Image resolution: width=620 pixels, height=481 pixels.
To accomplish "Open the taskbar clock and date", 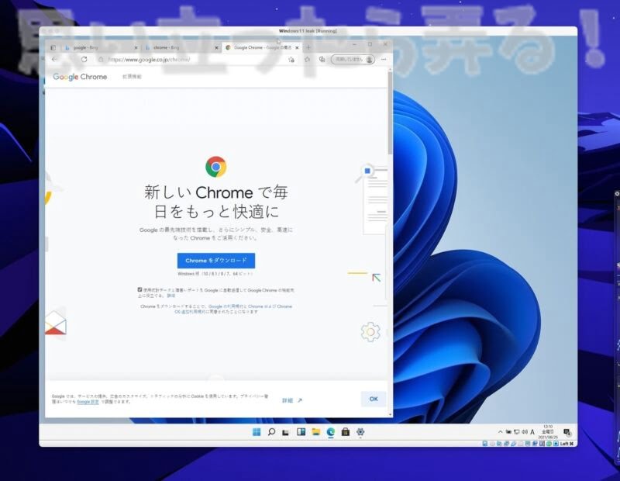I will 548,432.
